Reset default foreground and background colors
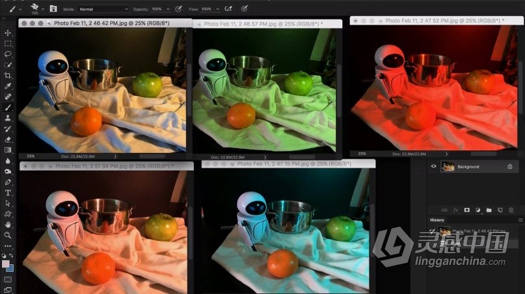525x294 pixels. pos(4,256)
